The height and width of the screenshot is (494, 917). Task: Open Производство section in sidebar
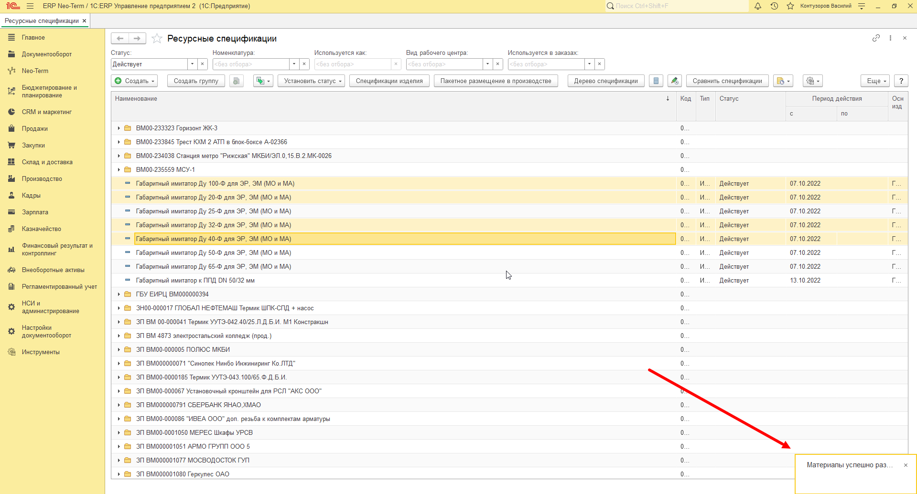(42, 179)
